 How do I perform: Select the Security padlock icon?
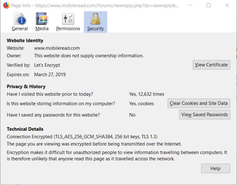tap(95, 19)
